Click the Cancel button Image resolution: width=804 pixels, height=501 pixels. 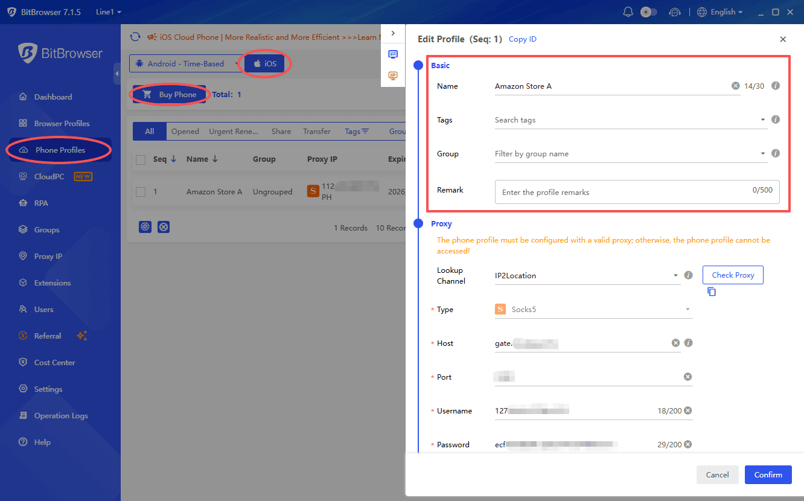click(717, 474)
